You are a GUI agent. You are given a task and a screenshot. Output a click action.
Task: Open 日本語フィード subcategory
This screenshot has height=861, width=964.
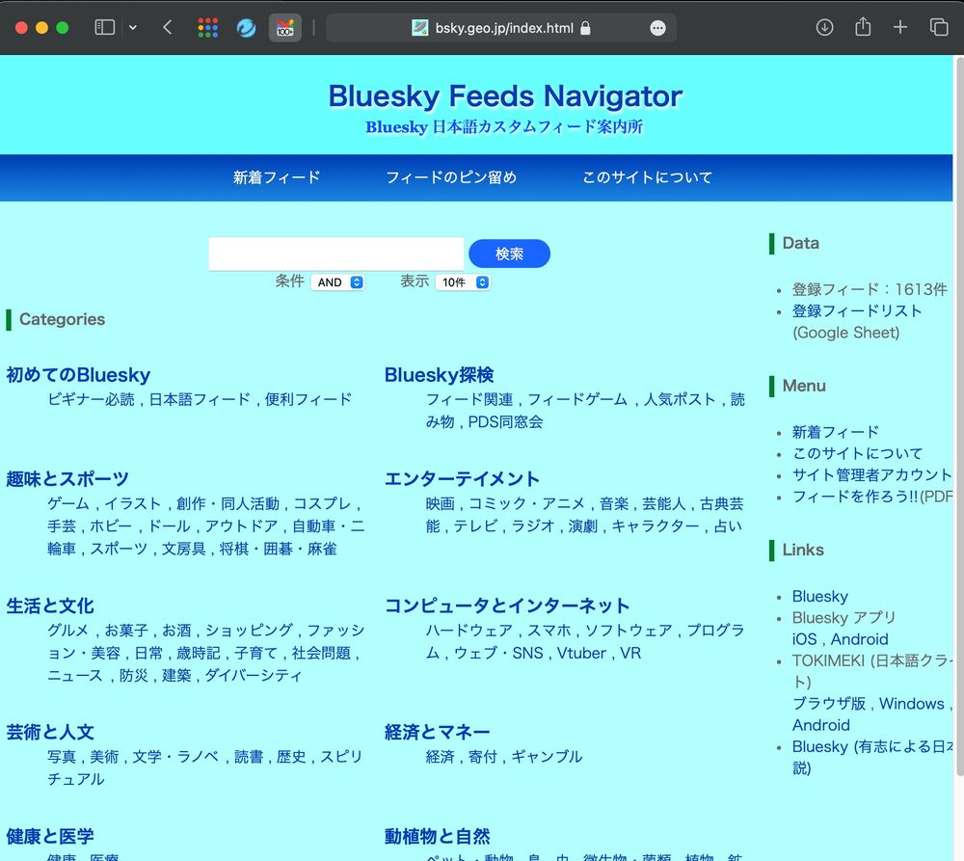coord(200,400)
